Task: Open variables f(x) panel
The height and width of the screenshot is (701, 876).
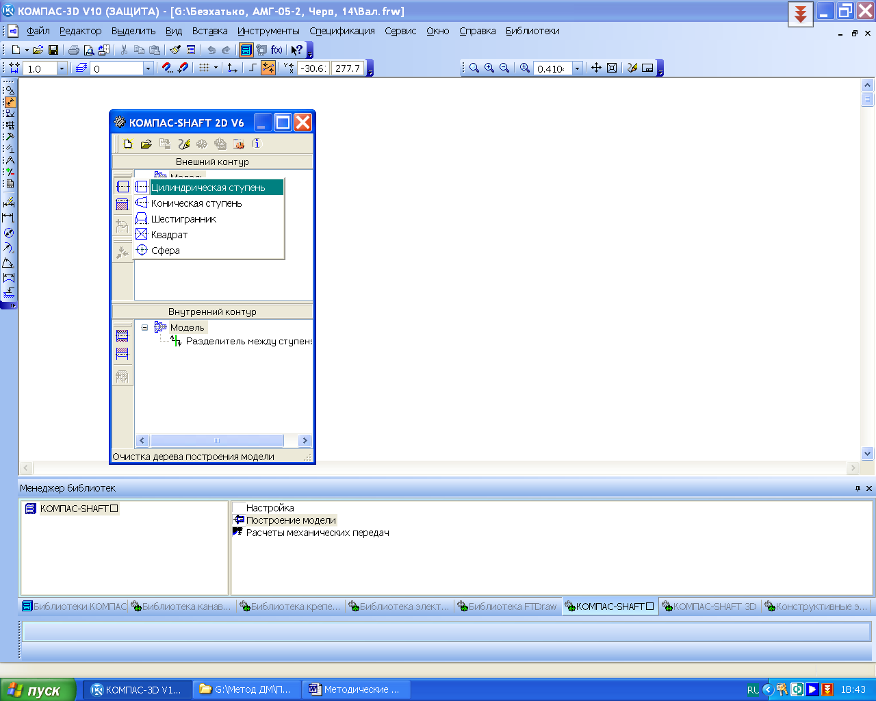Action: click(x=277, y=50)
